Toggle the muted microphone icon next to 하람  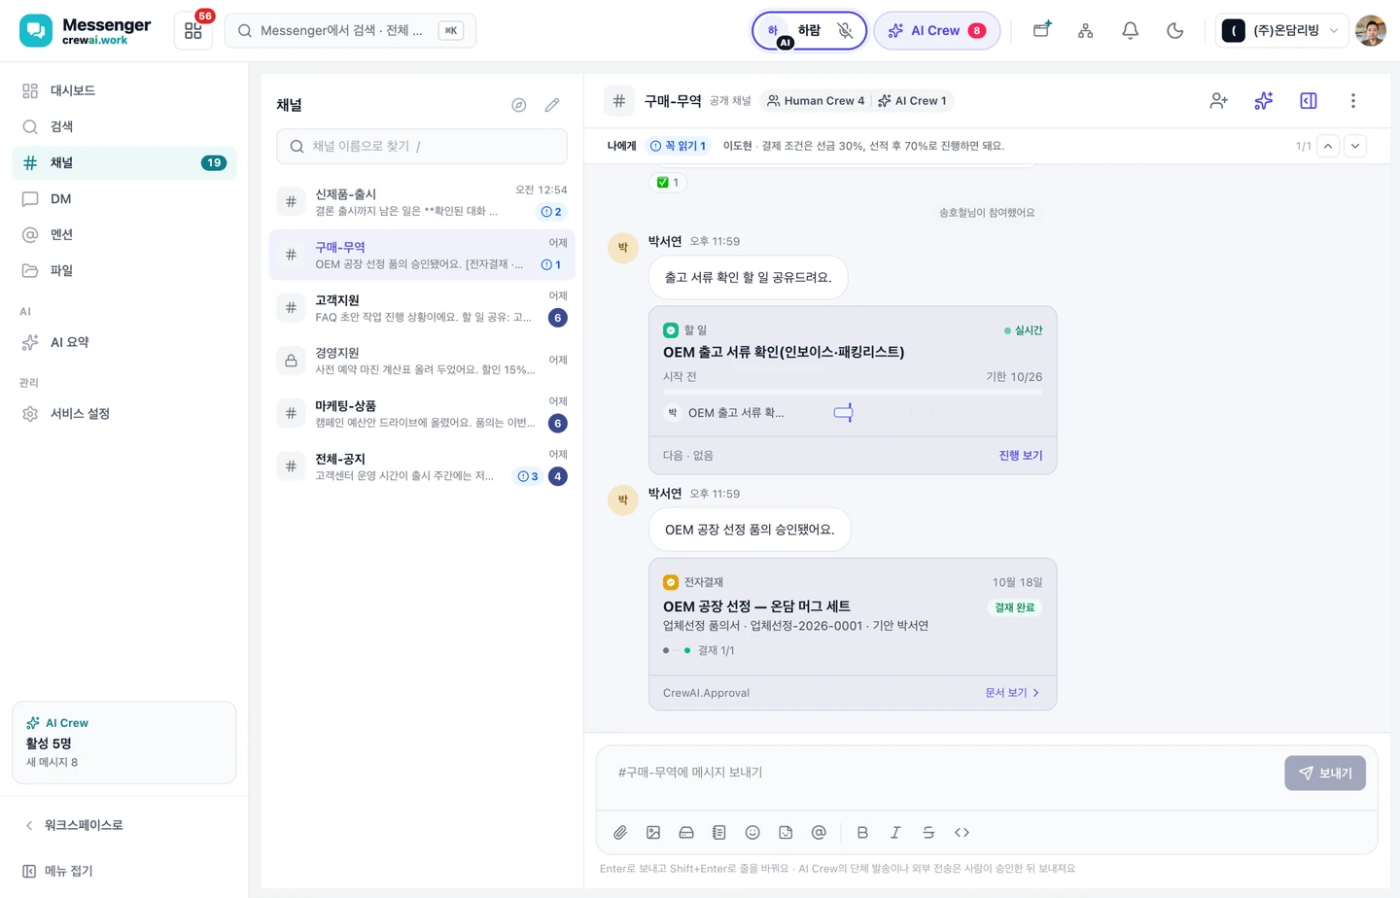point(845,30)
